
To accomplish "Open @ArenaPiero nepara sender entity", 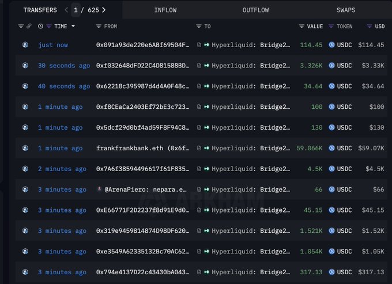I will (142, 190).
